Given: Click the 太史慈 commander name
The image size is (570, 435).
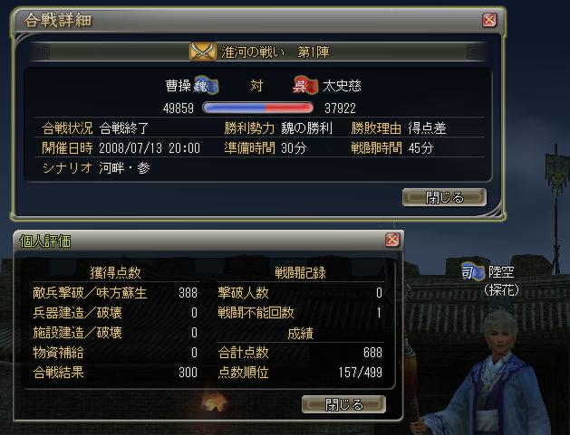Looking at the screenshot, I should pos(342,86).
